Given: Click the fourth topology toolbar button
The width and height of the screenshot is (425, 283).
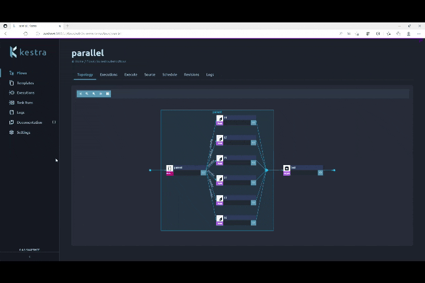Looking at the screenshot, I should pos(101,94).
